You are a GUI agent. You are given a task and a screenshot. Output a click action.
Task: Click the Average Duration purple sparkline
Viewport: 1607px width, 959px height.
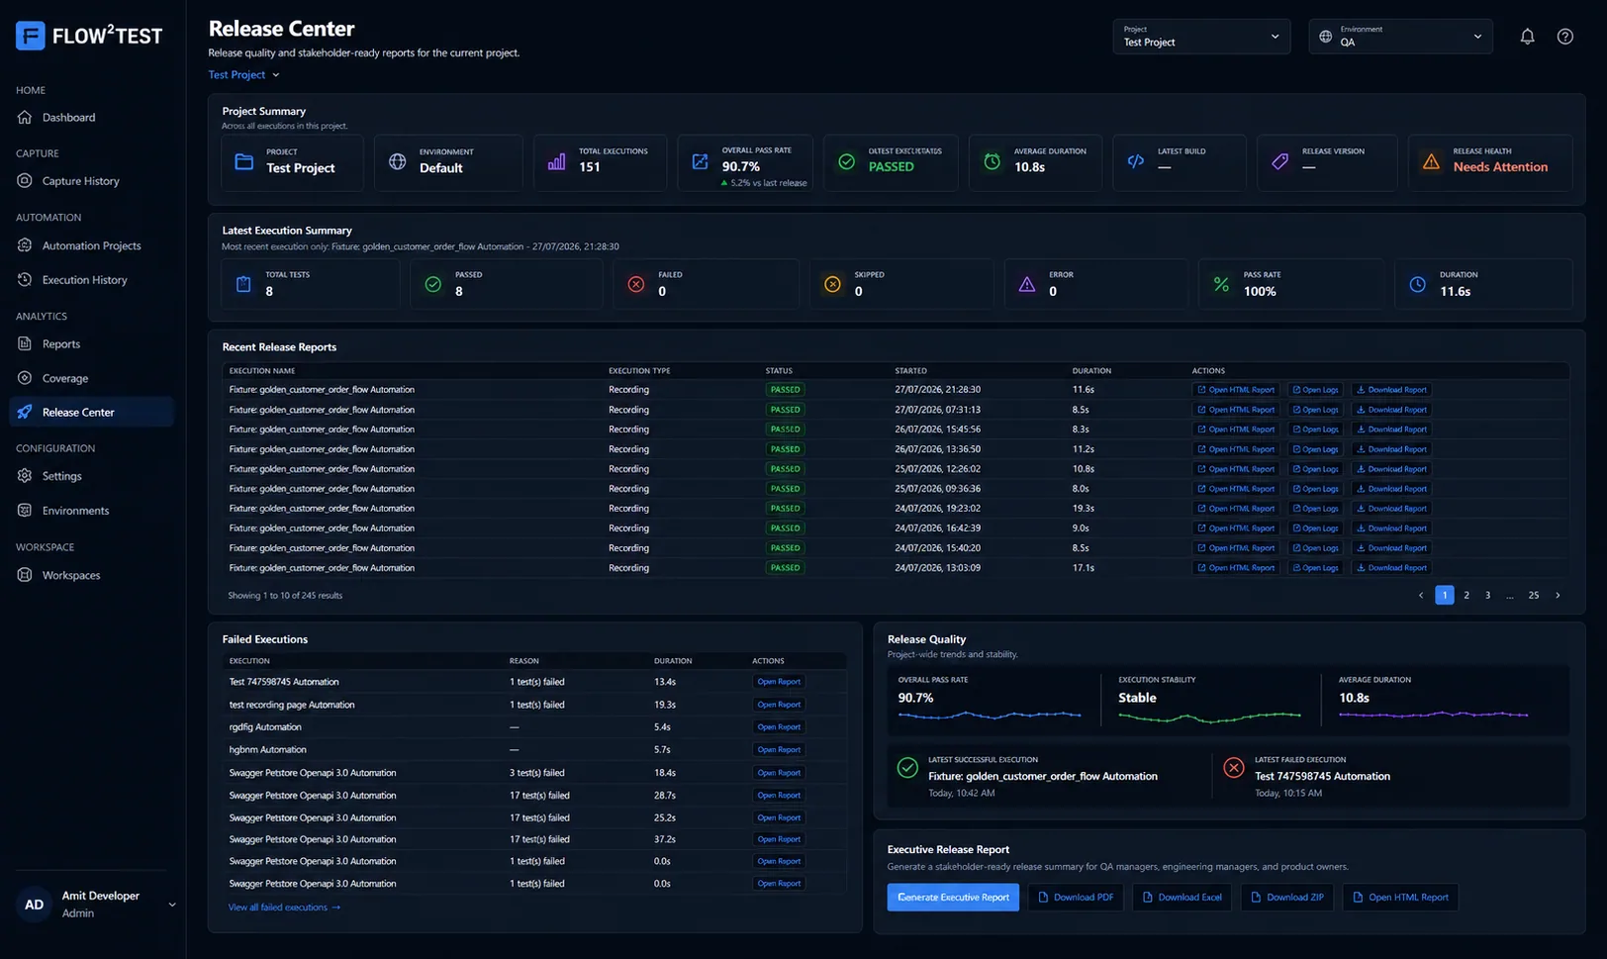coord(1433,715)
